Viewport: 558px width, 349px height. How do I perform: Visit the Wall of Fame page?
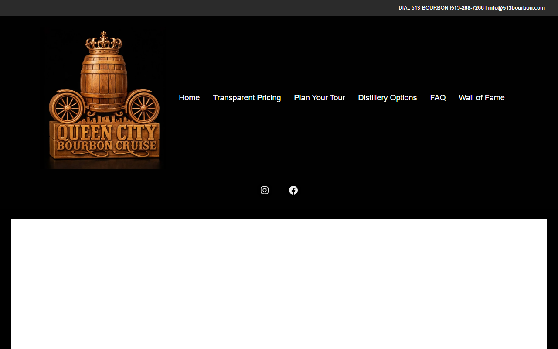click(482, 98)
